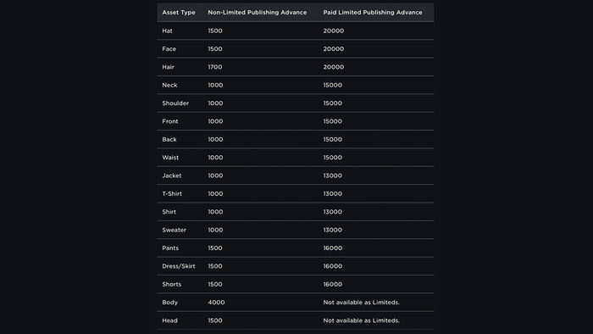Select the Dress/Skirt row label
Image resolution: width=593 pixels, height=334 pixels.
(x=179, y=266)
